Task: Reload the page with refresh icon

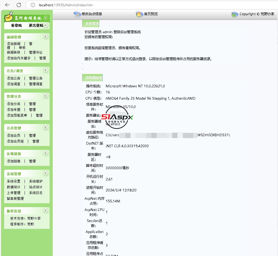Action: point(19,5)
